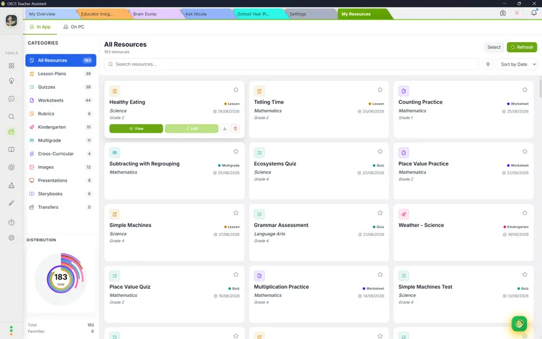Viewport: 542px width, 339px height.
Task: Download the Healthy Eating resource
Action: [225, 129]
